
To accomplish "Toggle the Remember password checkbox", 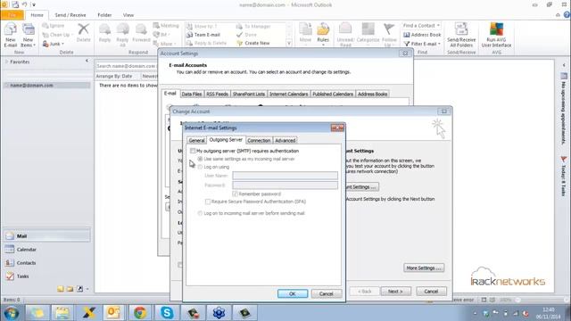I will coord(235,194).
